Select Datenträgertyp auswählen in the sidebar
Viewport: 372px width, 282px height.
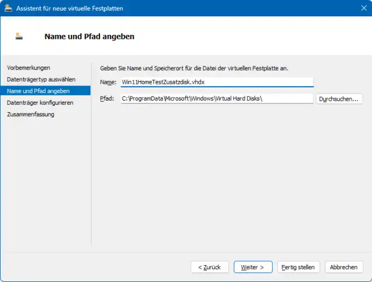[x=41, y=79]
